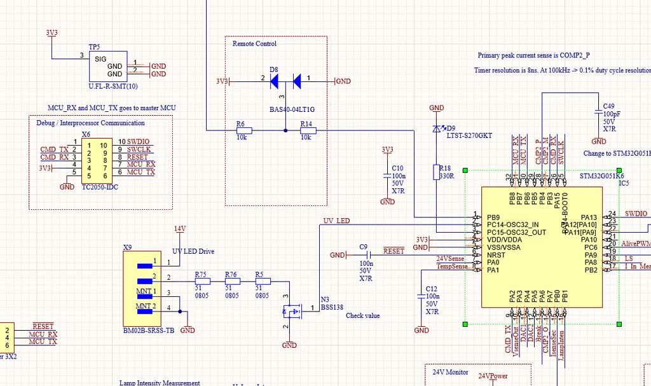The width and height of the screenshot is (651, 386).
Task: Click the 'Lamp Intensity Measurement' title
Action: tap(160, 383)
